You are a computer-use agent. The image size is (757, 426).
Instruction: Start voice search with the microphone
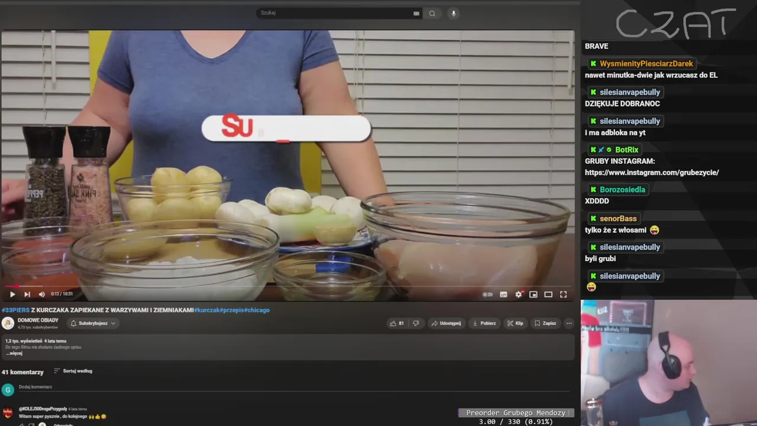point(454,13)
